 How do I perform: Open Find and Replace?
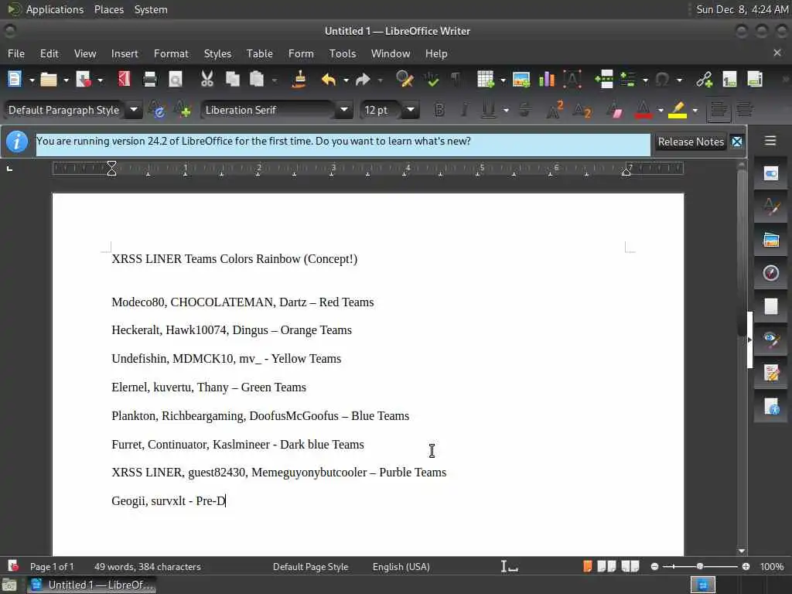point(405,80)
